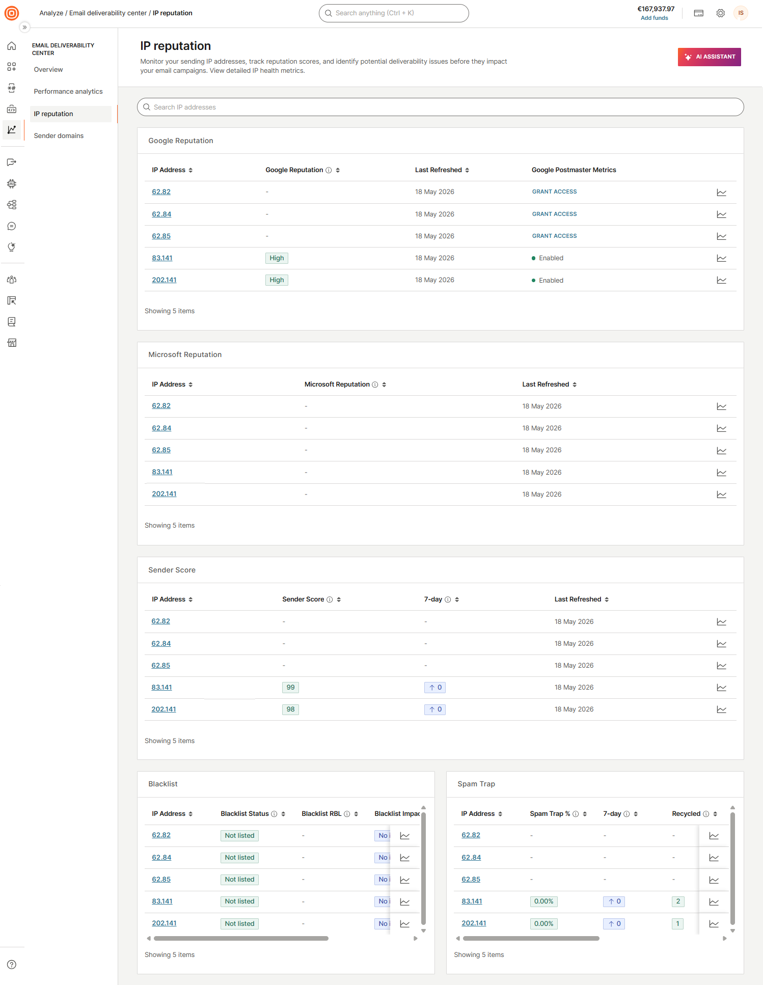Open IP 62.85 link in Spam Trap
This screenshot has height=985, width=763.
tap(471, 880)
